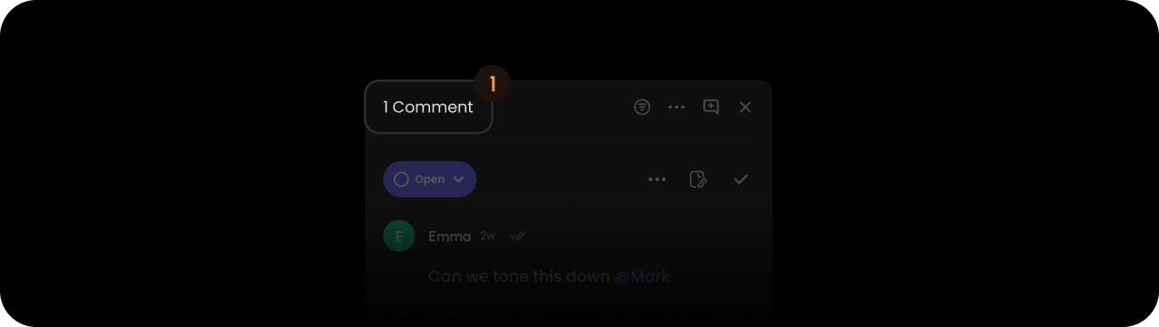Viewport: 1159px width, 327px height.
Task: Resolve thread with the checkmark icon
Action: [741, 179]
